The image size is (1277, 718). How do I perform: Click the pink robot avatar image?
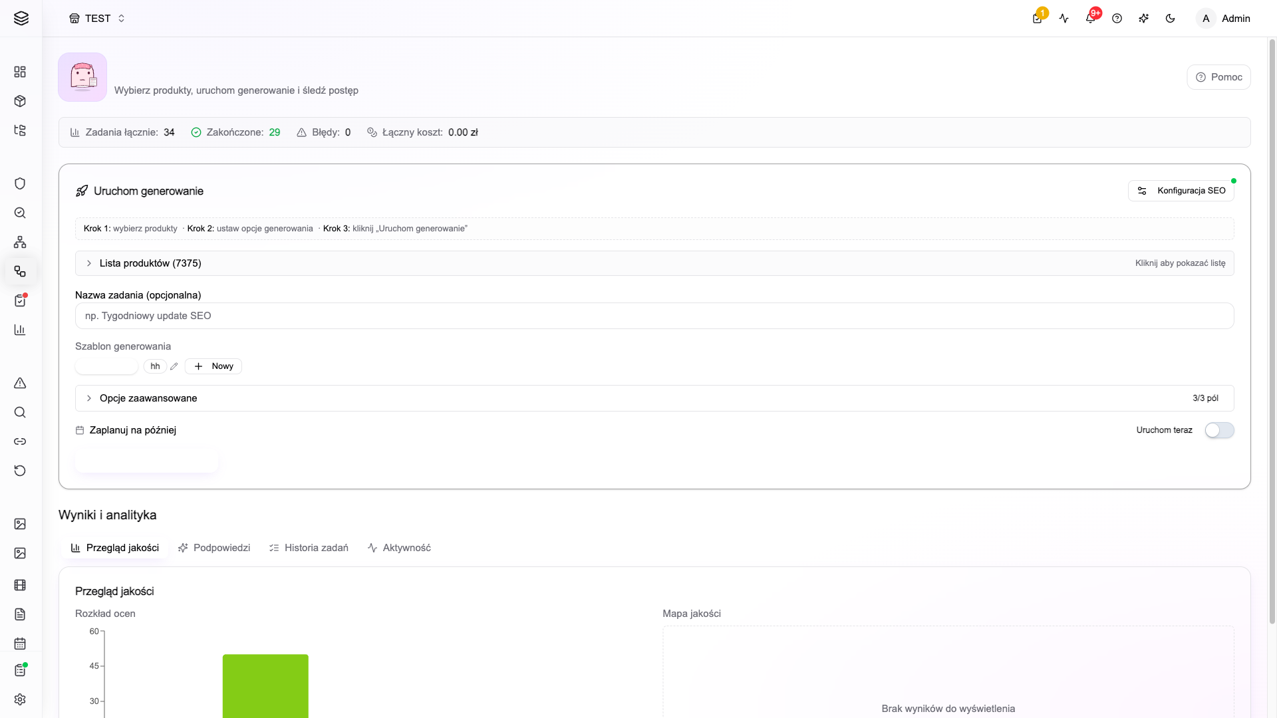click(82, 77)
